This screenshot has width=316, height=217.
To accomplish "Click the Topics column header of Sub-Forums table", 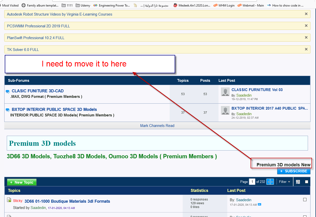I will tap(183, 81).
